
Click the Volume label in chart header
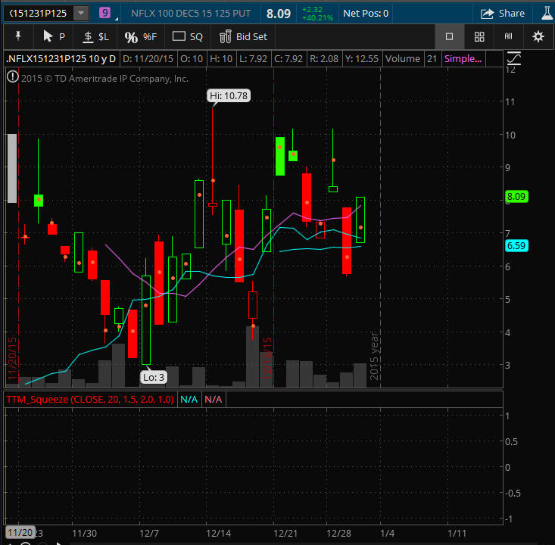(x=402, y=58)
